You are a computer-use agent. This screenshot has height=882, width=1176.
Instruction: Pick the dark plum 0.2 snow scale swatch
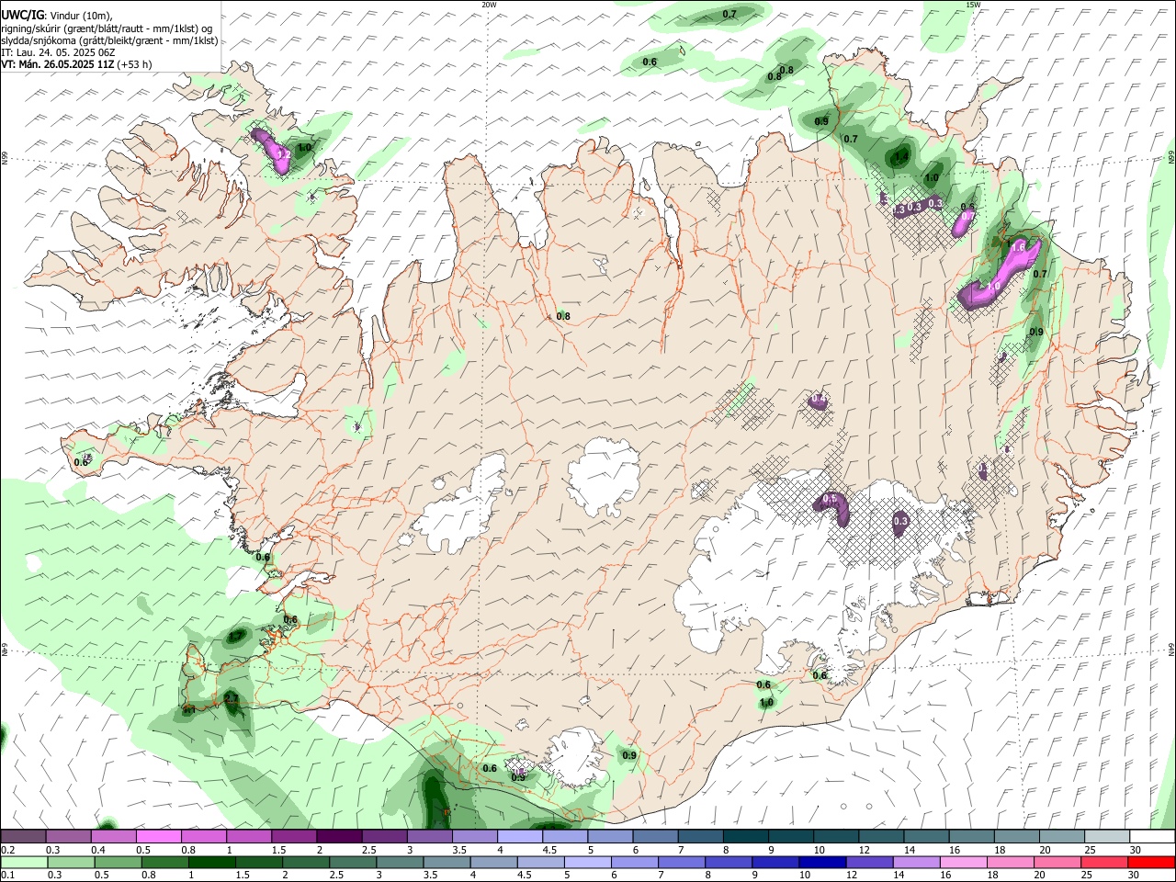coord(23,836)
